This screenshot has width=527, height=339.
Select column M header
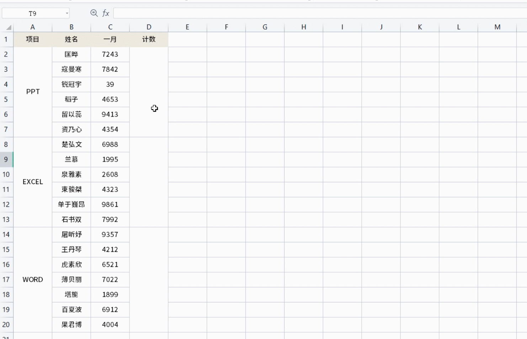click(497, 27)
